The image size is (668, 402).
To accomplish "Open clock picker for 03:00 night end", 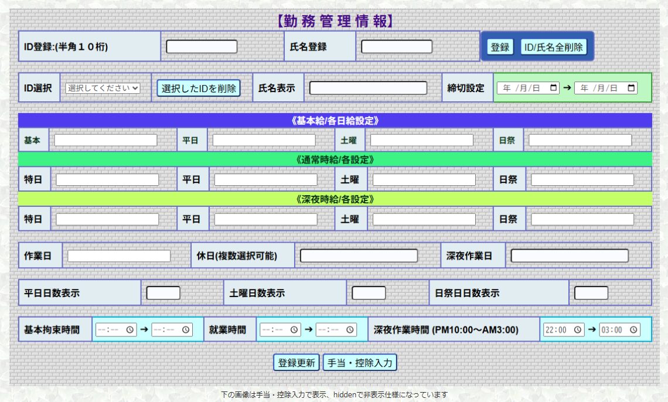I will (634, 329).
